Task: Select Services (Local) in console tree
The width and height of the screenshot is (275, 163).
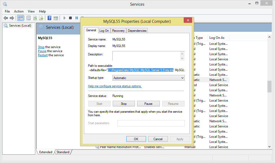Action: [18, 26]
